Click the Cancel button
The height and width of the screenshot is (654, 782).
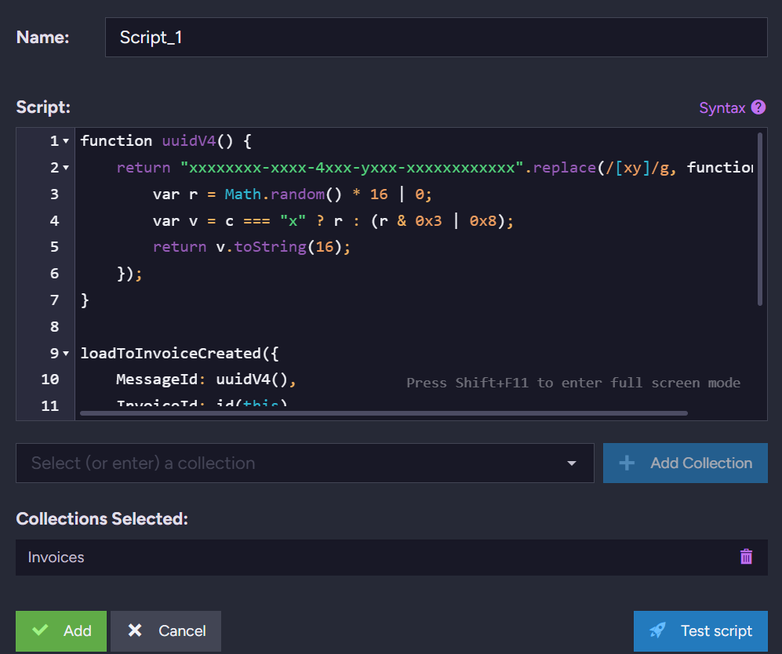(x=165, y=631)
